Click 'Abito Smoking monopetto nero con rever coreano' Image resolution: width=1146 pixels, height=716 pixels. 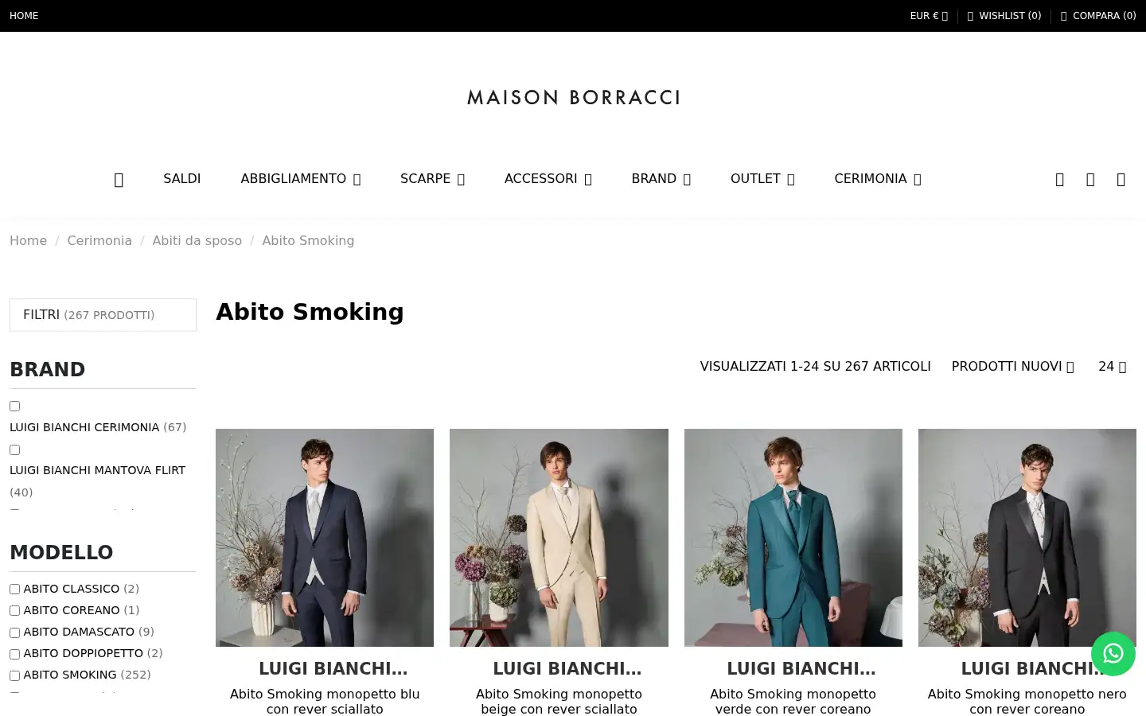1027,702
